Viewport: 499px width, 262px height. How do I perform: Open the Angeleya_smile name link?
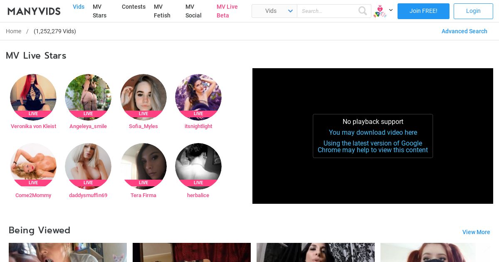point(88,126)
